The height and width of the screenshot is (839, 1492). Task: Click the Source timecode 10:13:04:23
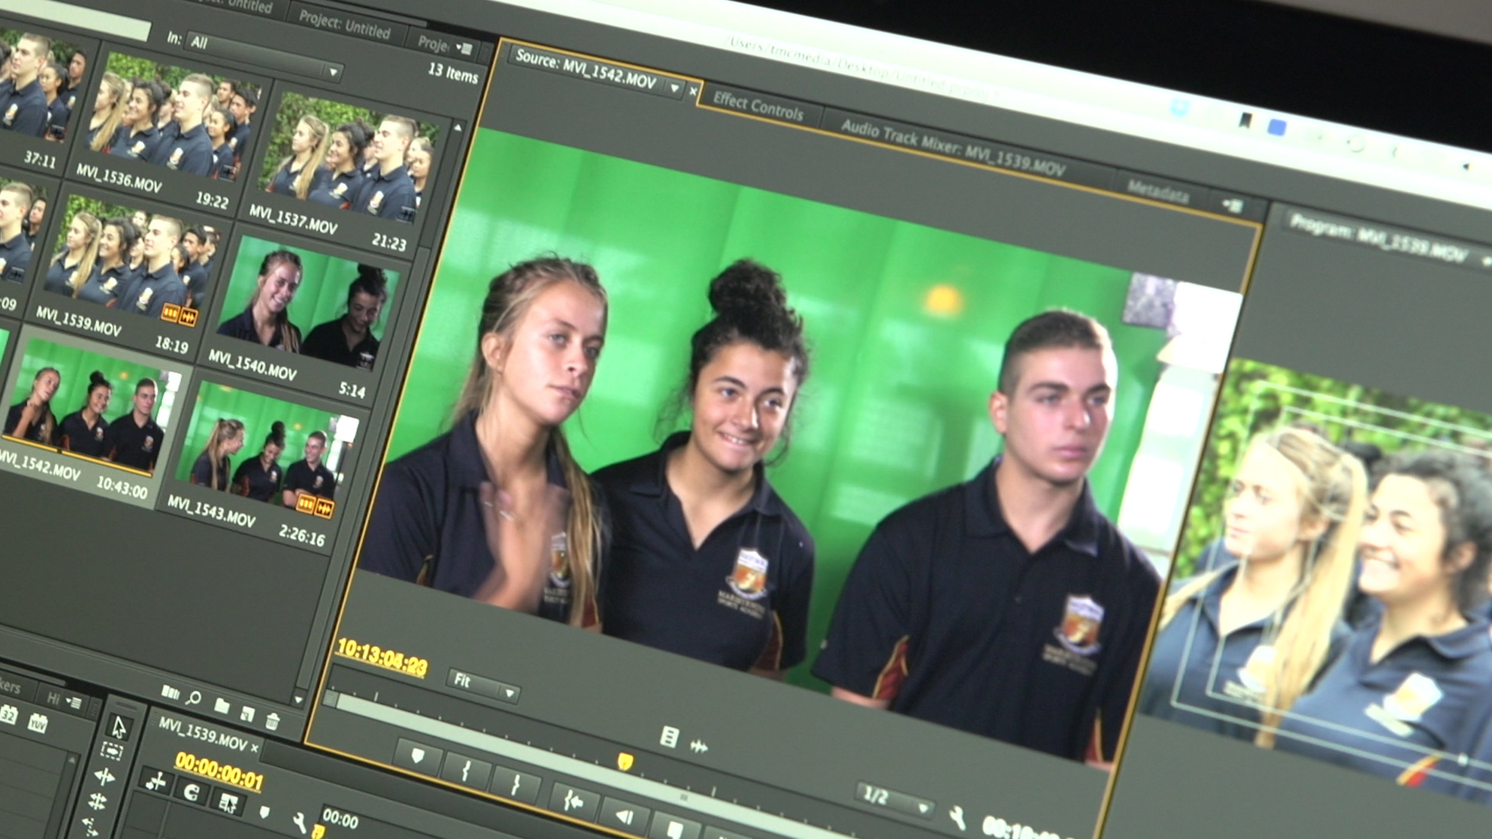coord(382,658)
